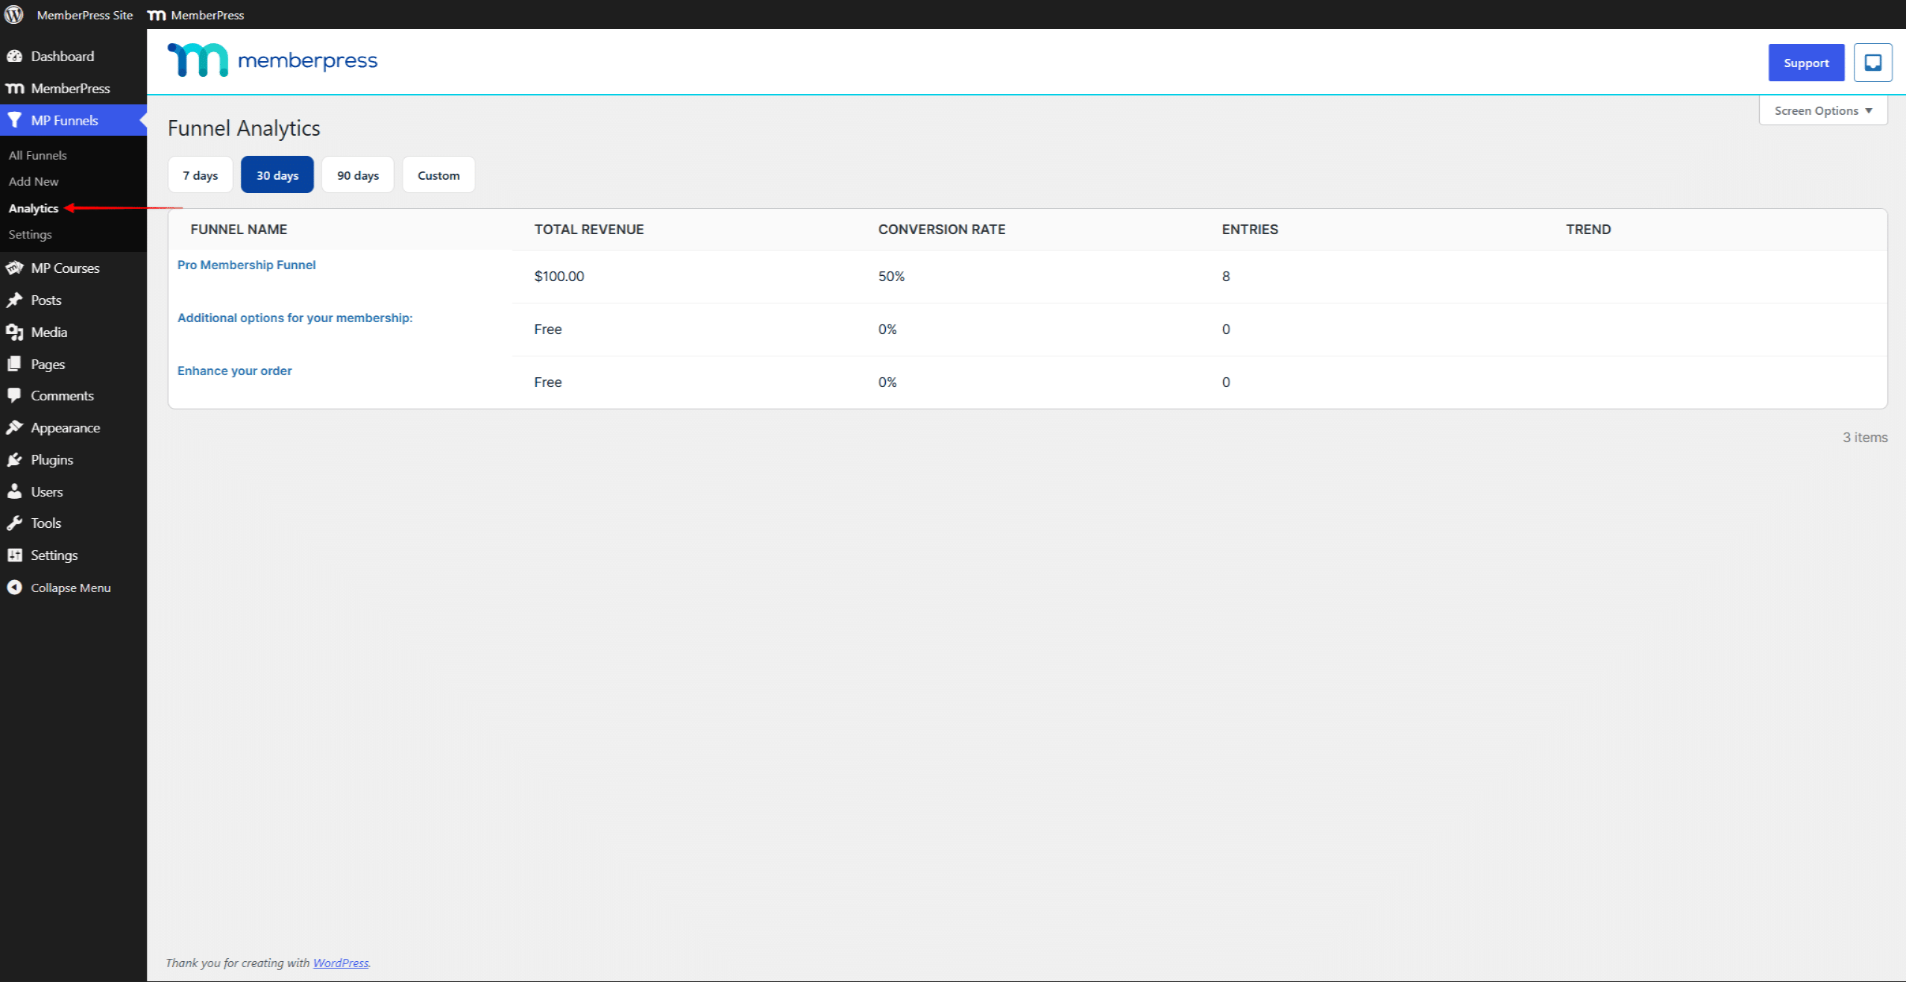Select the MP Funnels funnel icon
1906x982 pixels.
point(14,120)
